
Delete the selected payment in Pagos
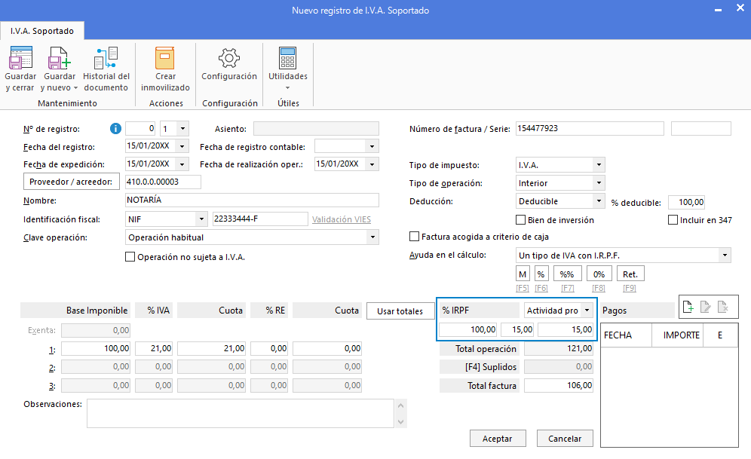723,307
